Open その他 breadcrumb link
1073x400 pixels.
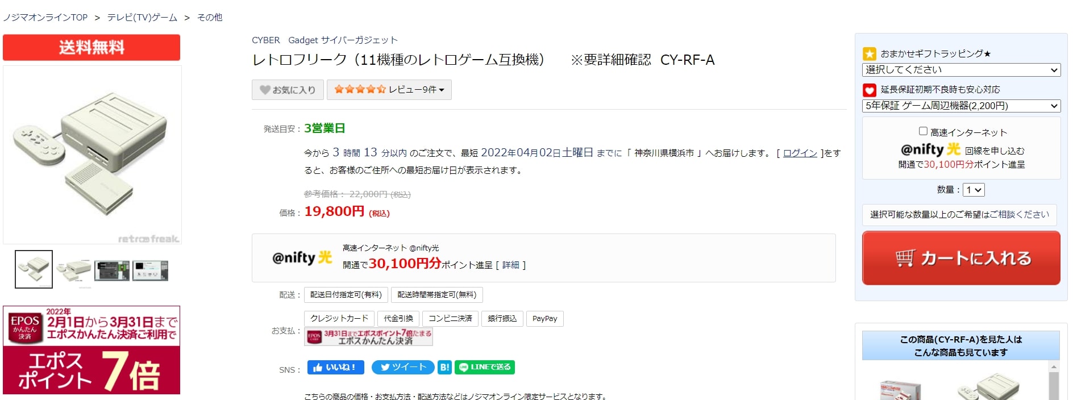point(210,18)
